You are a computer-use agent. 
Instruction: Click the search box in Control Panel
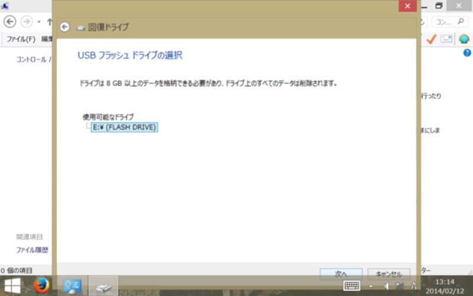(x=449, y=22)
